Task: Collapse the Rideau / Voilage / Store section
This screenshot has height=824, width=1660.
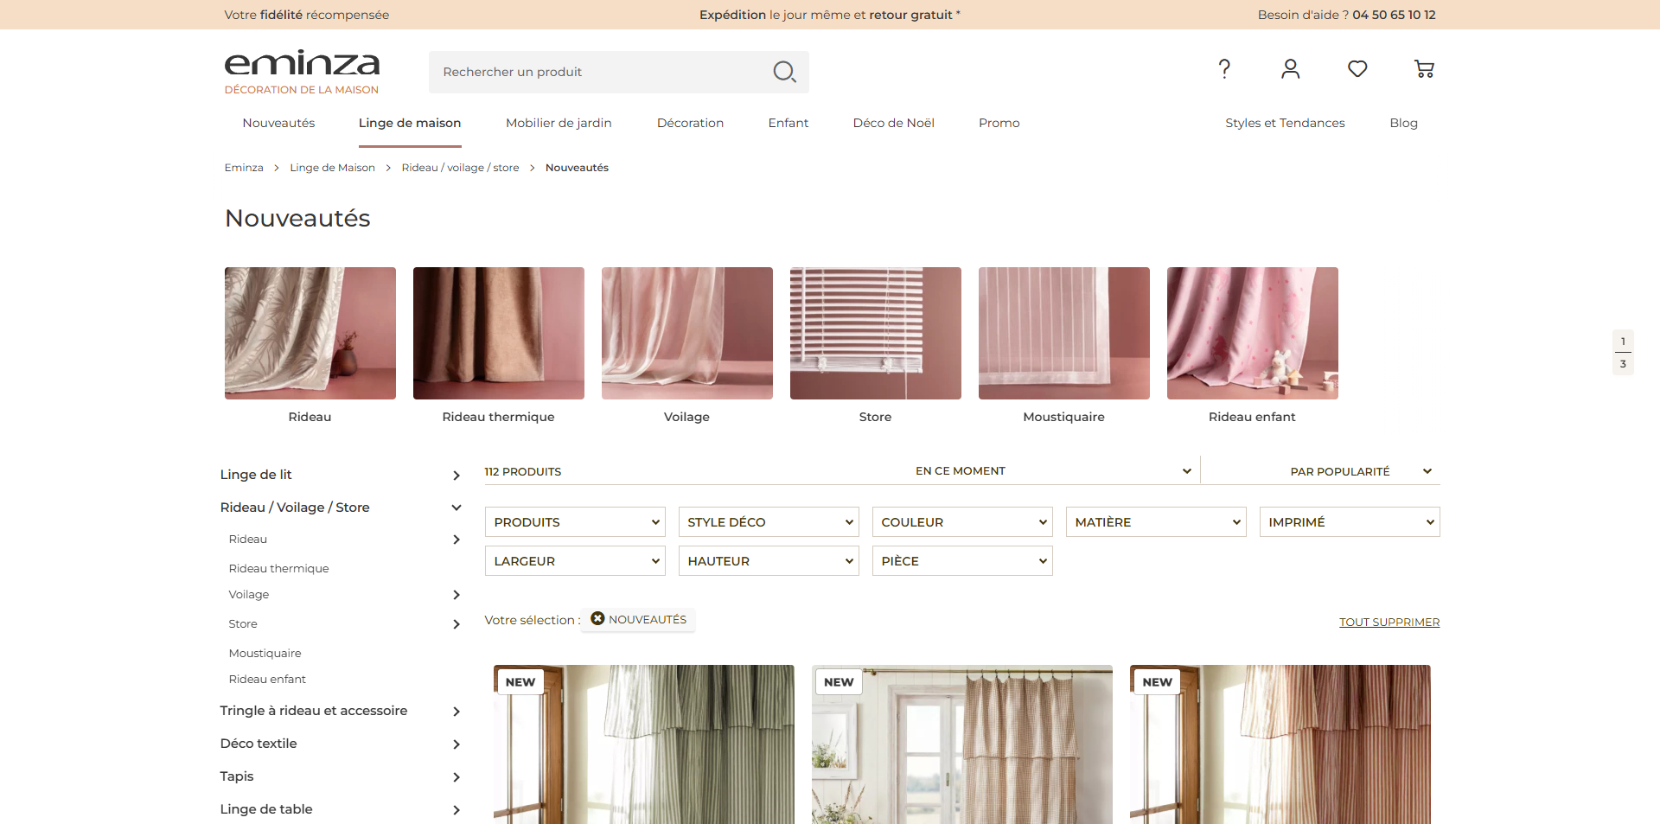Action: pos(456,508)
